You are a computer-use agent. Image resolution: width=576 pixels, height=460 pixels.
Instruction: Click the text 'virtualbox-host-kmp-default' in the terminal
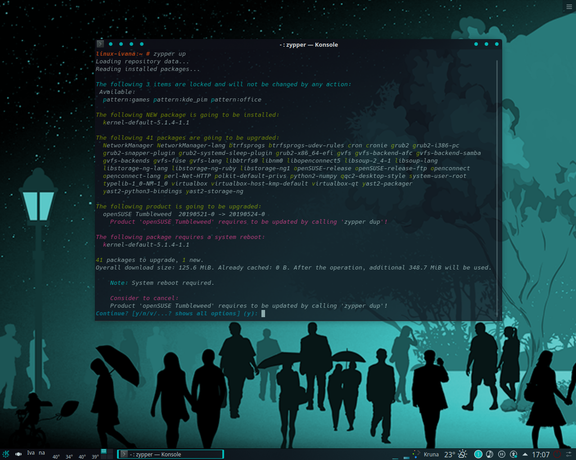260,184
